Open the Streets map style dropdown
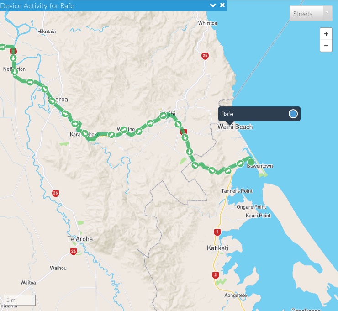The height and width of the screenshot is (311, 338). pyautogui.click(x=311, y=14)
